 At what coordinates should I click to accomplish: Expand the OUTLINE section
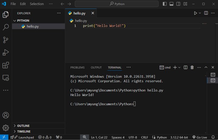coord(39,126)
